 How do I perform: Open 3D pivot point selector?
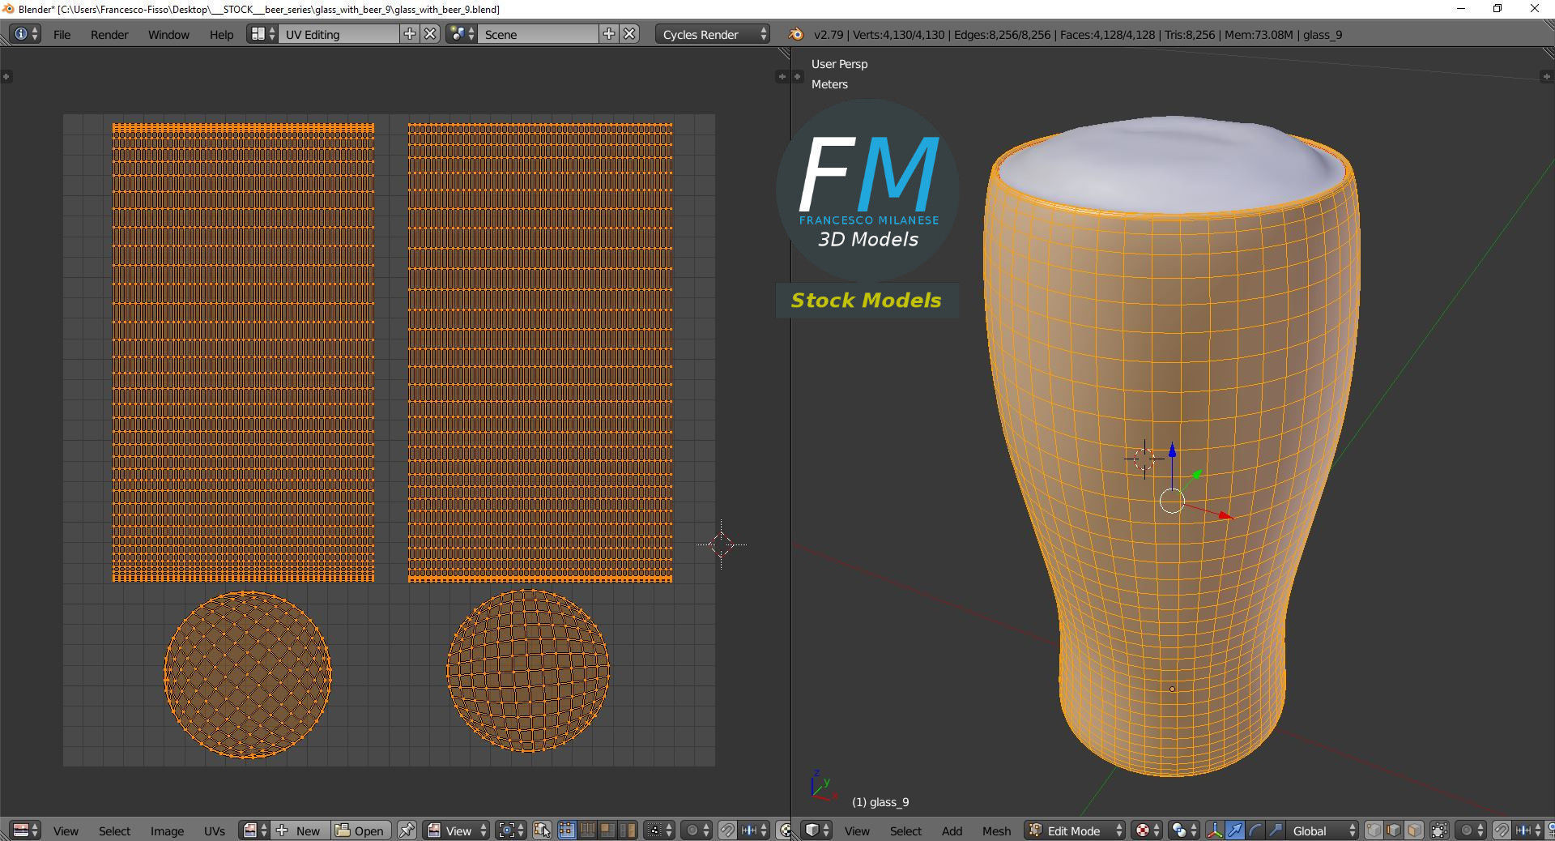[1183, 830]
